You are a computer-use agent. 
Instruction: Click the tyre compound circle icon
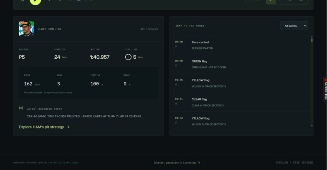(x=128, y=57)
